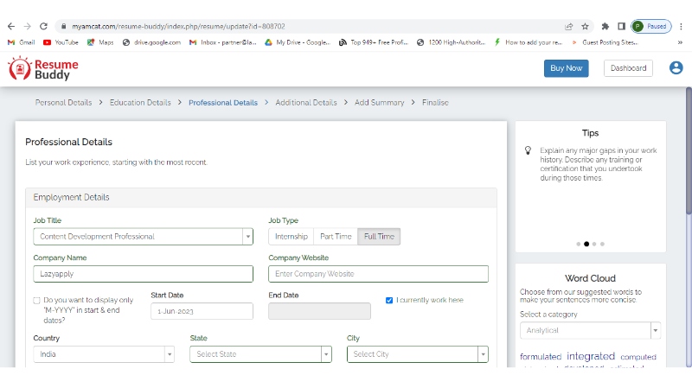Open the Gmail bookmark
This screenshot has height=388, width=692.
[x=22, y=41]
